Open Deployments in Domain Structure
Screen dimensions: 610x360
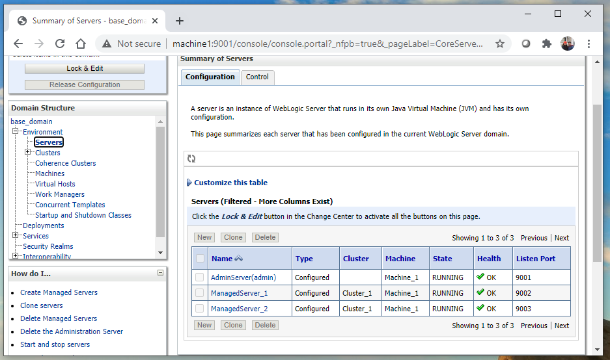click(x=43, y=225)
